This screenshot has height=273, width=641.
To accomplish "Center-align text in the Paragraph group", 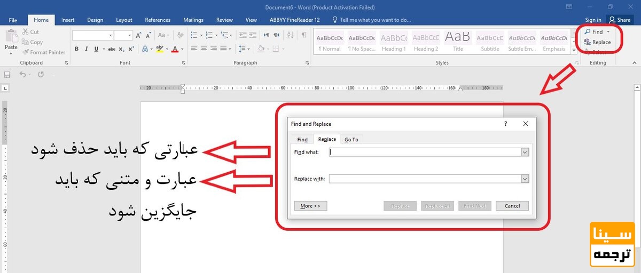I will pos(204,49).
